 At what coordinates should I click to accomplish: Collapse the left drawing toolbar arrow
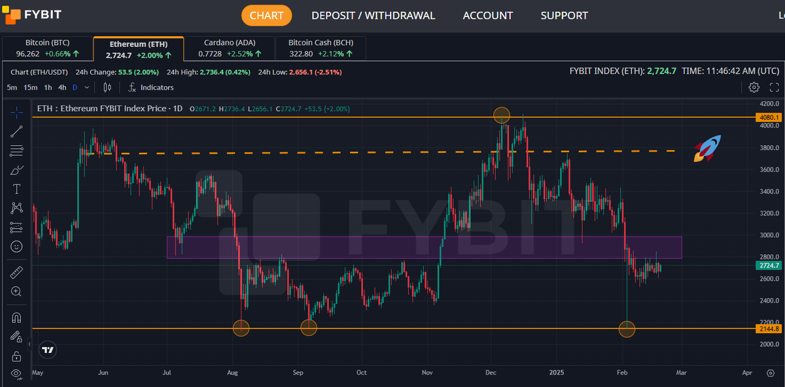(29, 344)
